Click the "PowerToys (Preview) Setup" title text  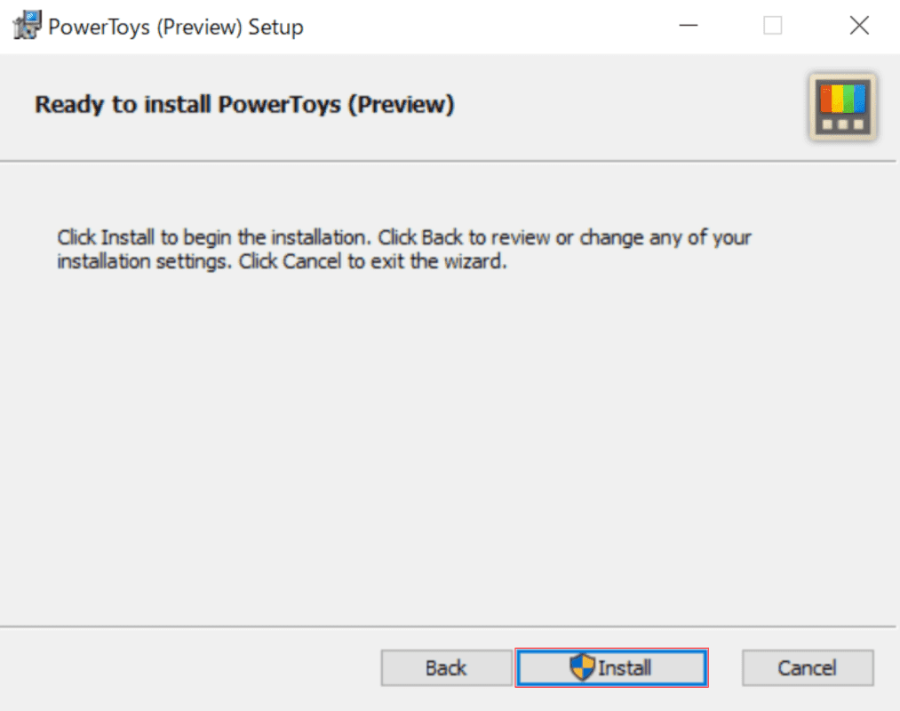coord(176,27)
